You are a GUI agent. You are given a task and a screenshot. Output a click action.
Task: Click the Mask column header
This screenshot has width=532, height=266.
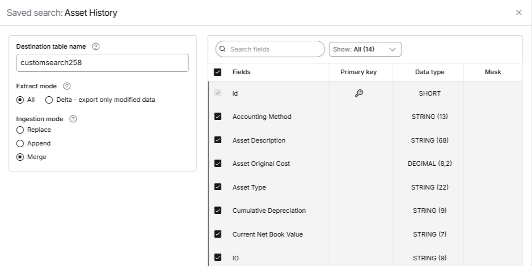coord(493,72)
